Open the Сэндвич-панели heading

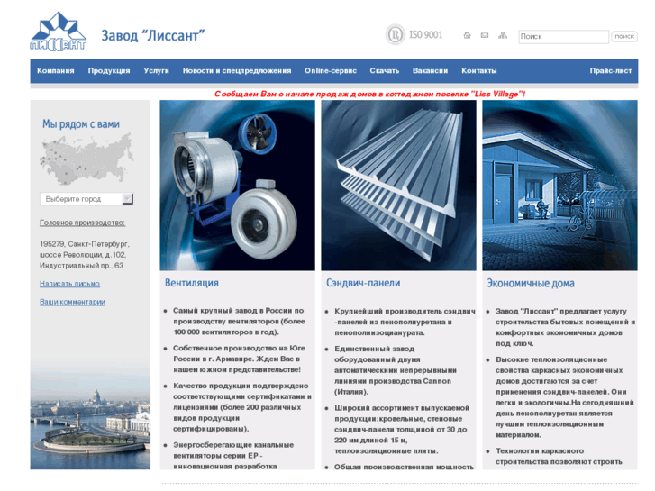(x=363, y=283)
